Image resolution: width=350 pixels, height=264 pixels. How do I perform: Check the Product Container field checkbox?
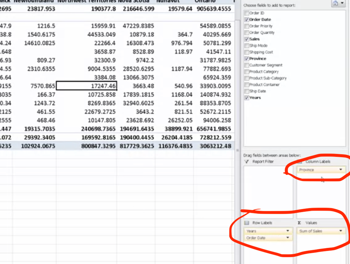[x=247, y=85]
